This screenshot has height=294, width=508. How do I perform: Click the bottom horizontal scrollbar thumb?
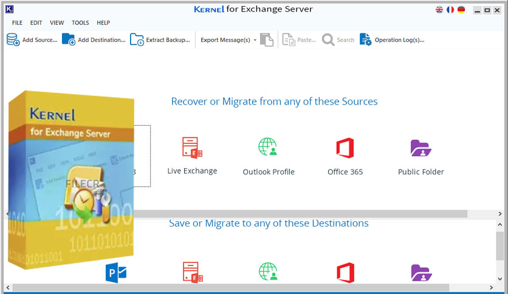(231, 287)
